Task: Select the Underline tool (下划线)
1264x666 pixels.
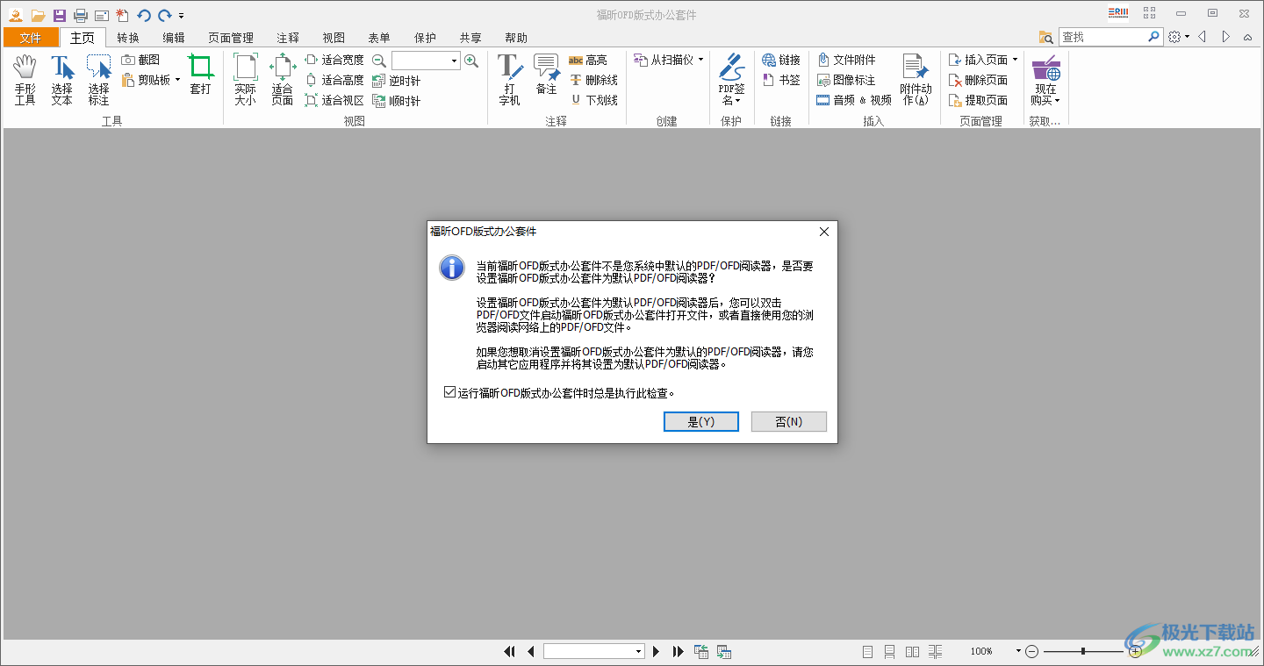Action: tap(593, 100)
